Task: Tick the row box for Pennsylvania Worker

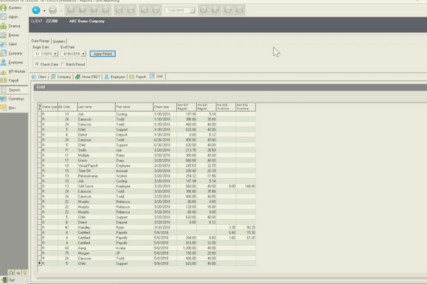Action: (x=39, y=176)
